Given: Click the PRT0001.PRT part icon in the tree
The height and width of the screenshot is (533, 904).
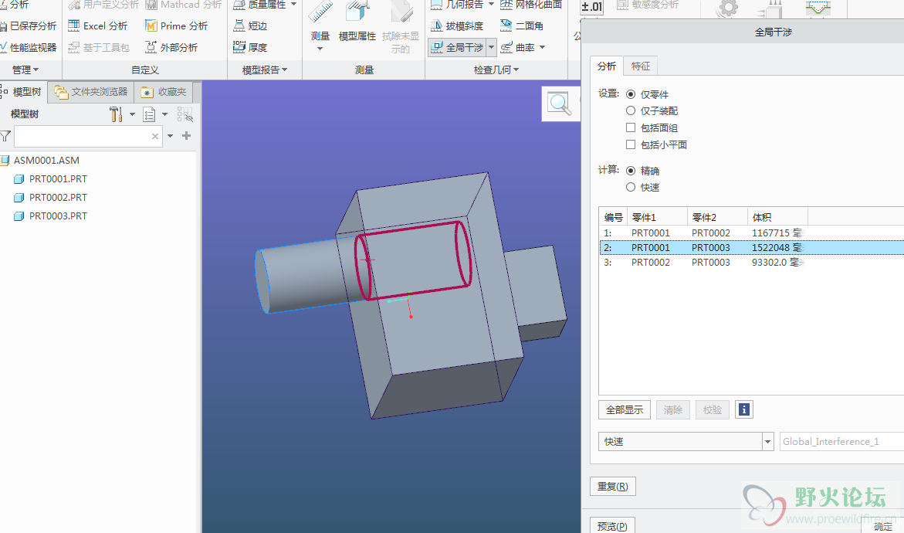Looking at the screenshot, I should pyautogui.click(x=19, y=178).
